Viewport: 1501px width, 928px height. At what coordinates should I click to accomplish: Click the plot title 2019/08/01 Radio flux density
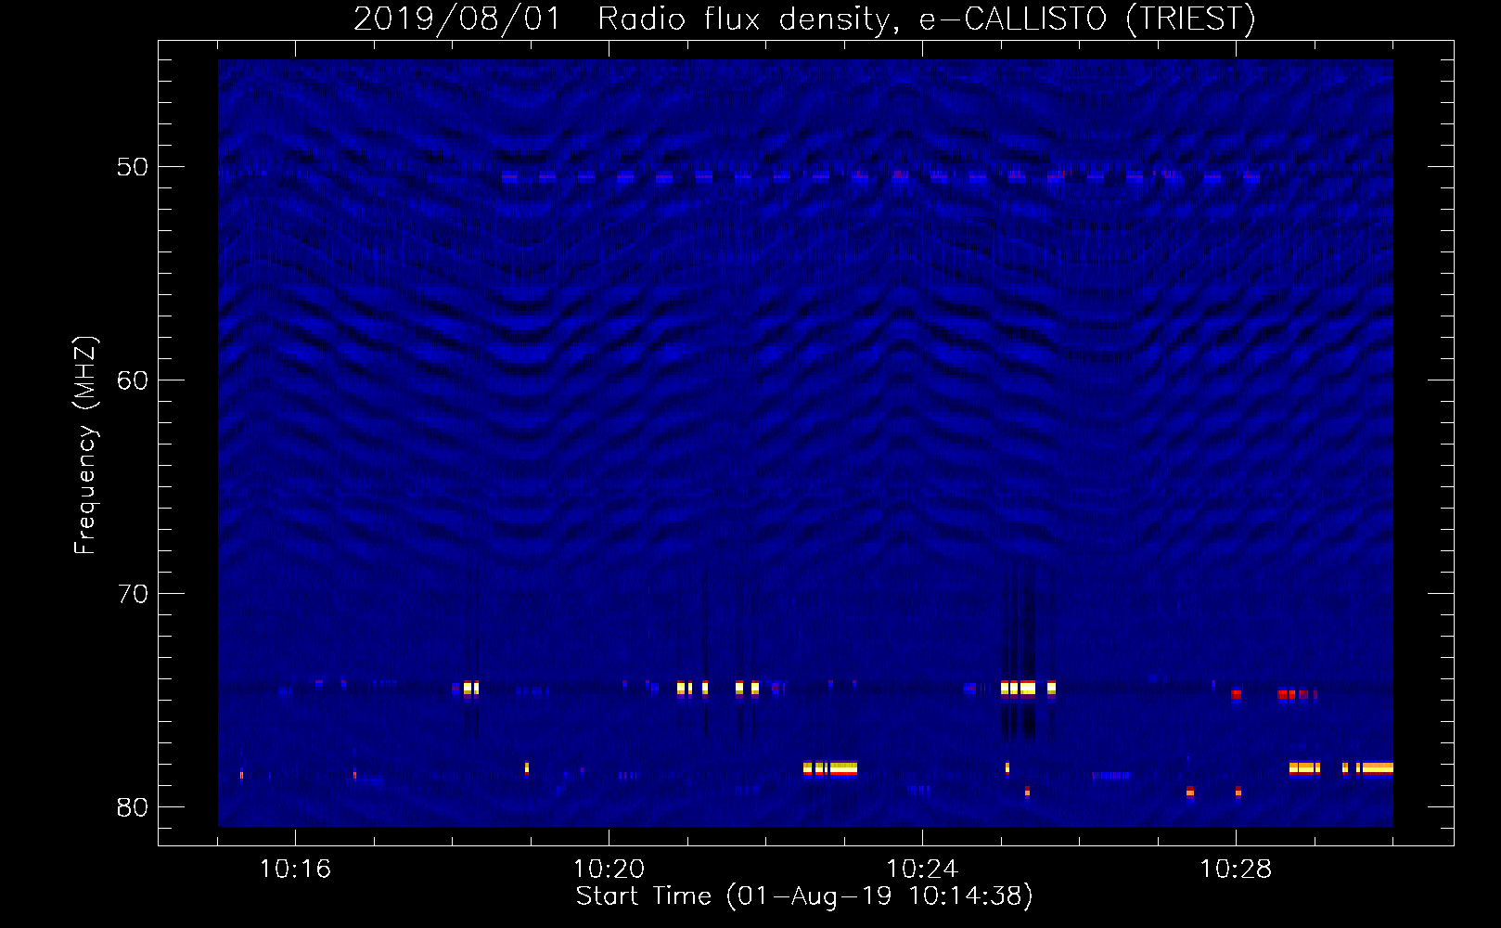(804, 19)
